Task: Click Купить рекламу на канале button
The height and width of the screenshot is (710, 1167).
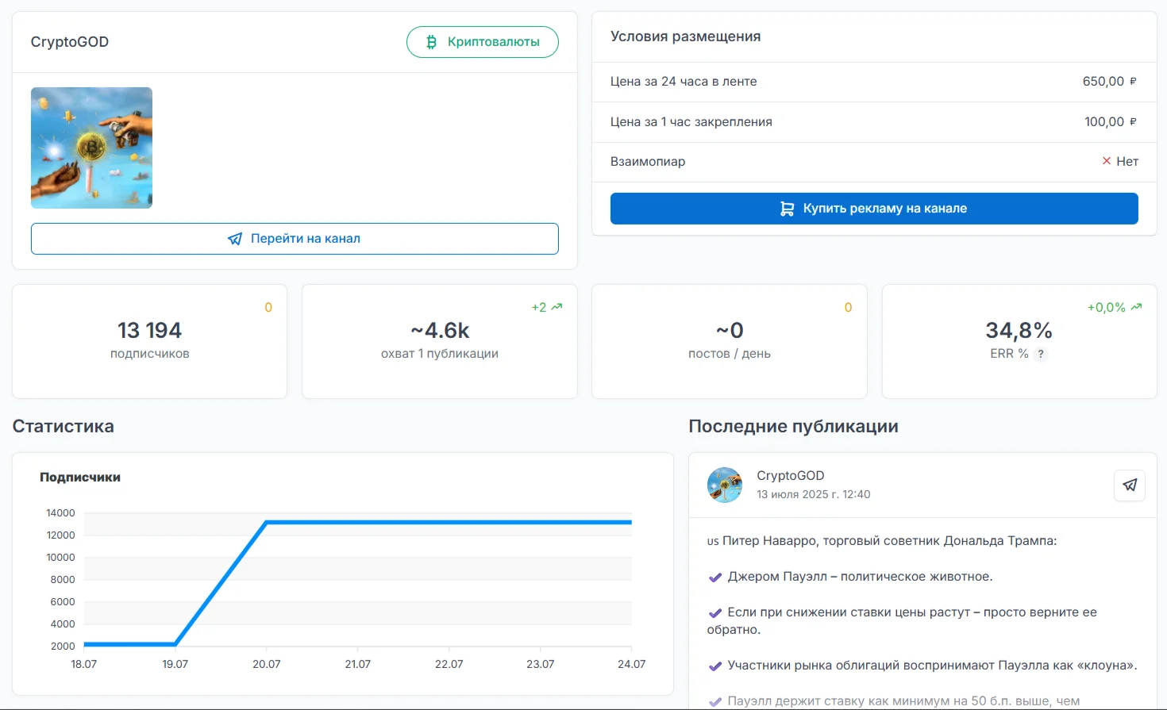Action: (874, 209)
